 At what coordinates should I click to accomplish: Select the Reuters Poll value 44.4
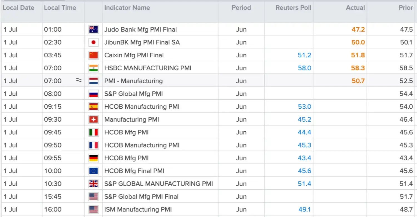(304, 132)
